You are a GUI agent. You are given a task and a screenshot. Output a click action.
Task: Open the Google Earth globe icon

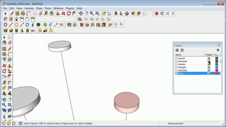pyautogui.click(x=127, y=13)
